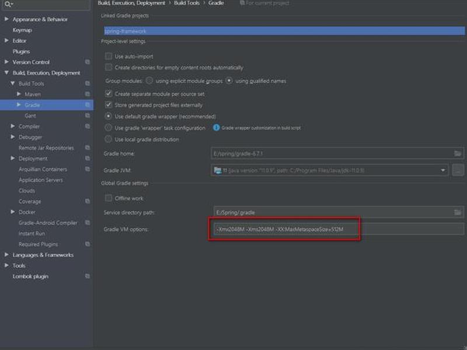Screen dimensions: 467x350
Task: Select Use local gradle distribution
Action: (x=109, y=139)
